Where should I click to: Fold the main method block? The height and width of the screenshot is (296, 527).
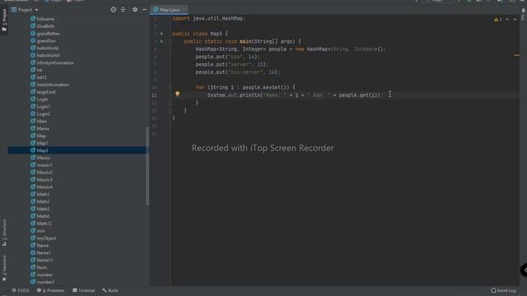170,42
